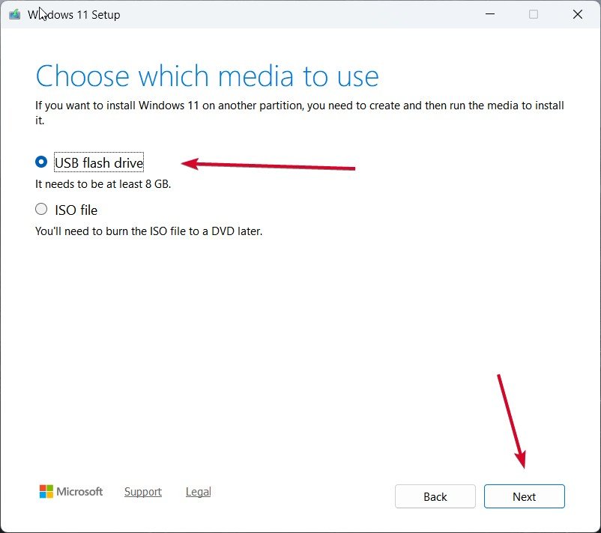Screen dimensions: 601x533
Task: Open the Support link
Action: (x=142, y=492)
